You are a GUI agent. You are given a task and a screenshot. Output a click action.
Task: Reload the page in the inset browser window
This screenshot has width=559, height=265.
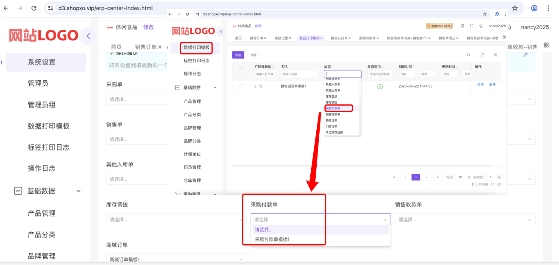pos(187,14)
